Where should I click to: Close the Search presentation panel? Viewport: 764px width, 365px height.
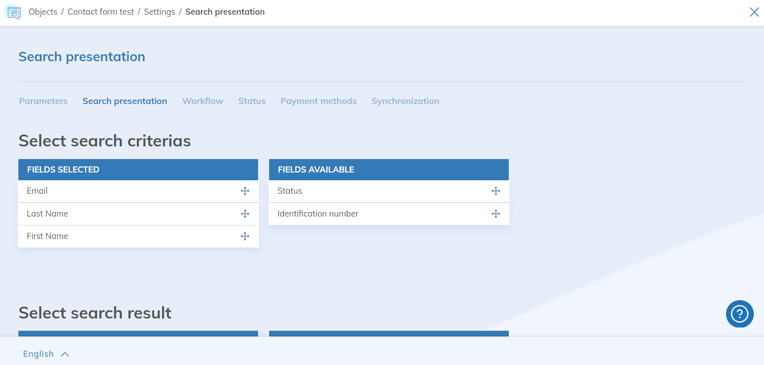coord(754,12)
